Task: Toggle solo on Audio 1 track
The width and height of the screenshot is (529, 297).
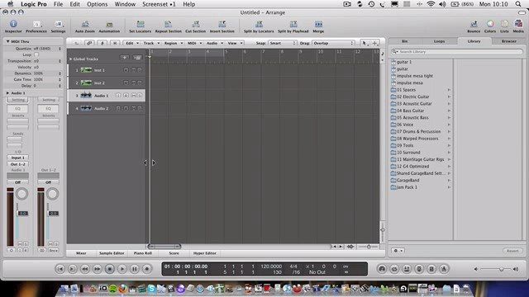Action: pos(140,96)
